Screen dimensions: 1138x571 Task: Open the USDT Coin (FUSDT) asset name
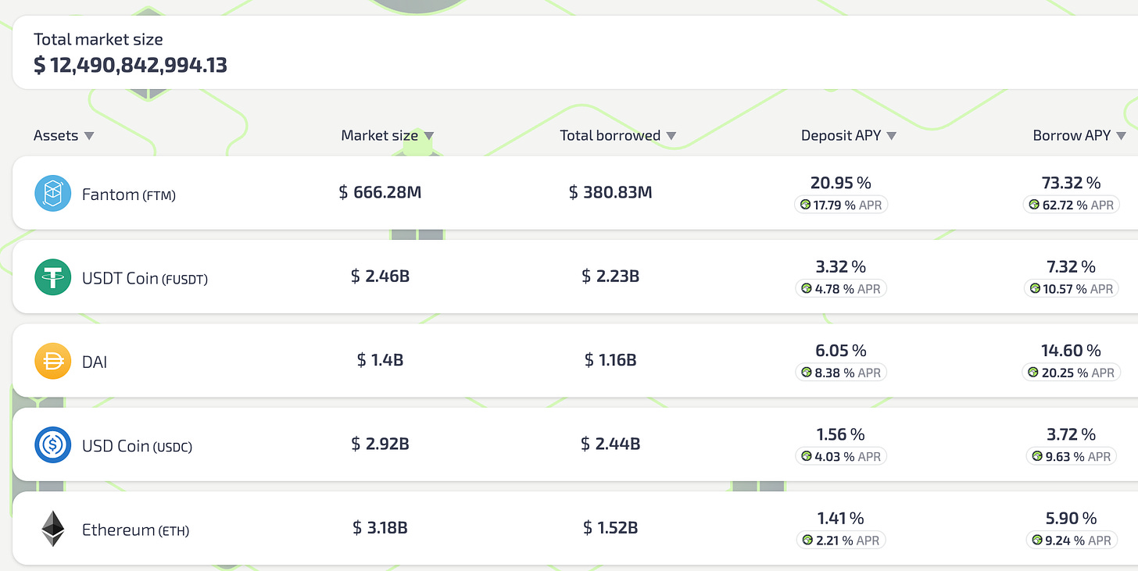145,278
